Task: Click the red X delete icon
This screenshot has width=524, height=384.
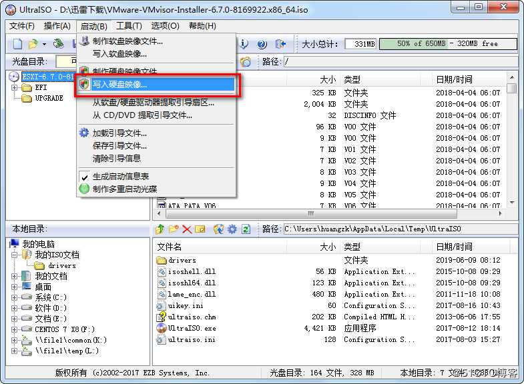Action: (187, 229)
